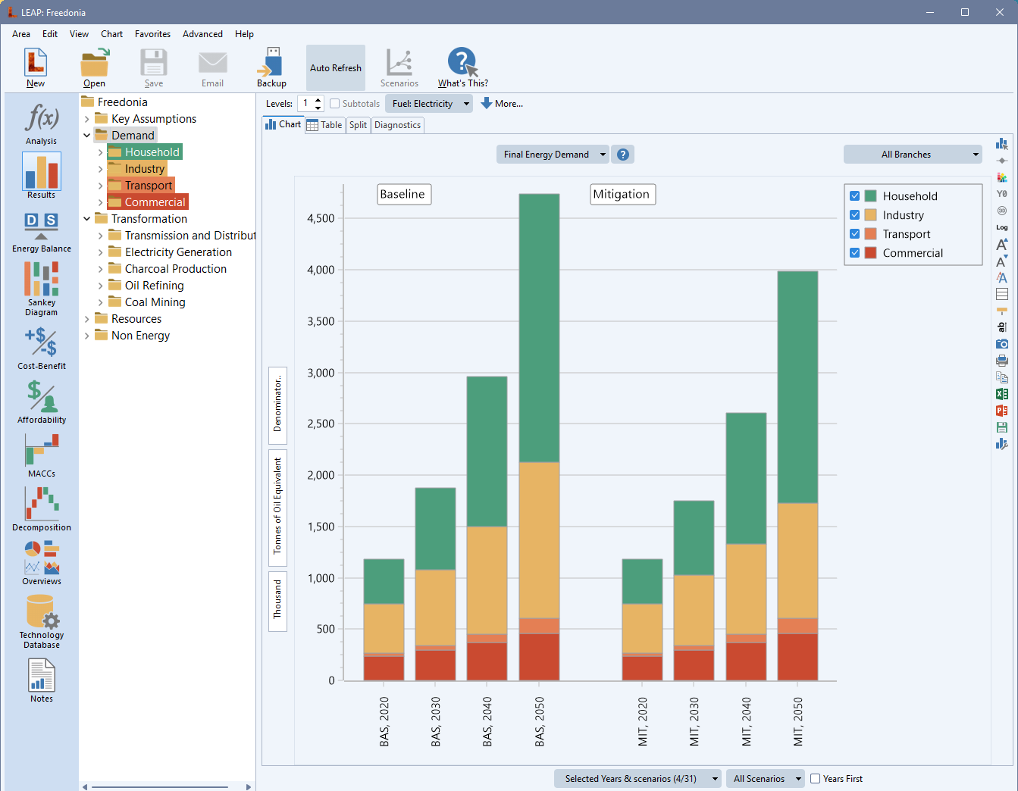Click the Auto Refresh button
This screenshot has width=1018, height=791.
(335, 68)
